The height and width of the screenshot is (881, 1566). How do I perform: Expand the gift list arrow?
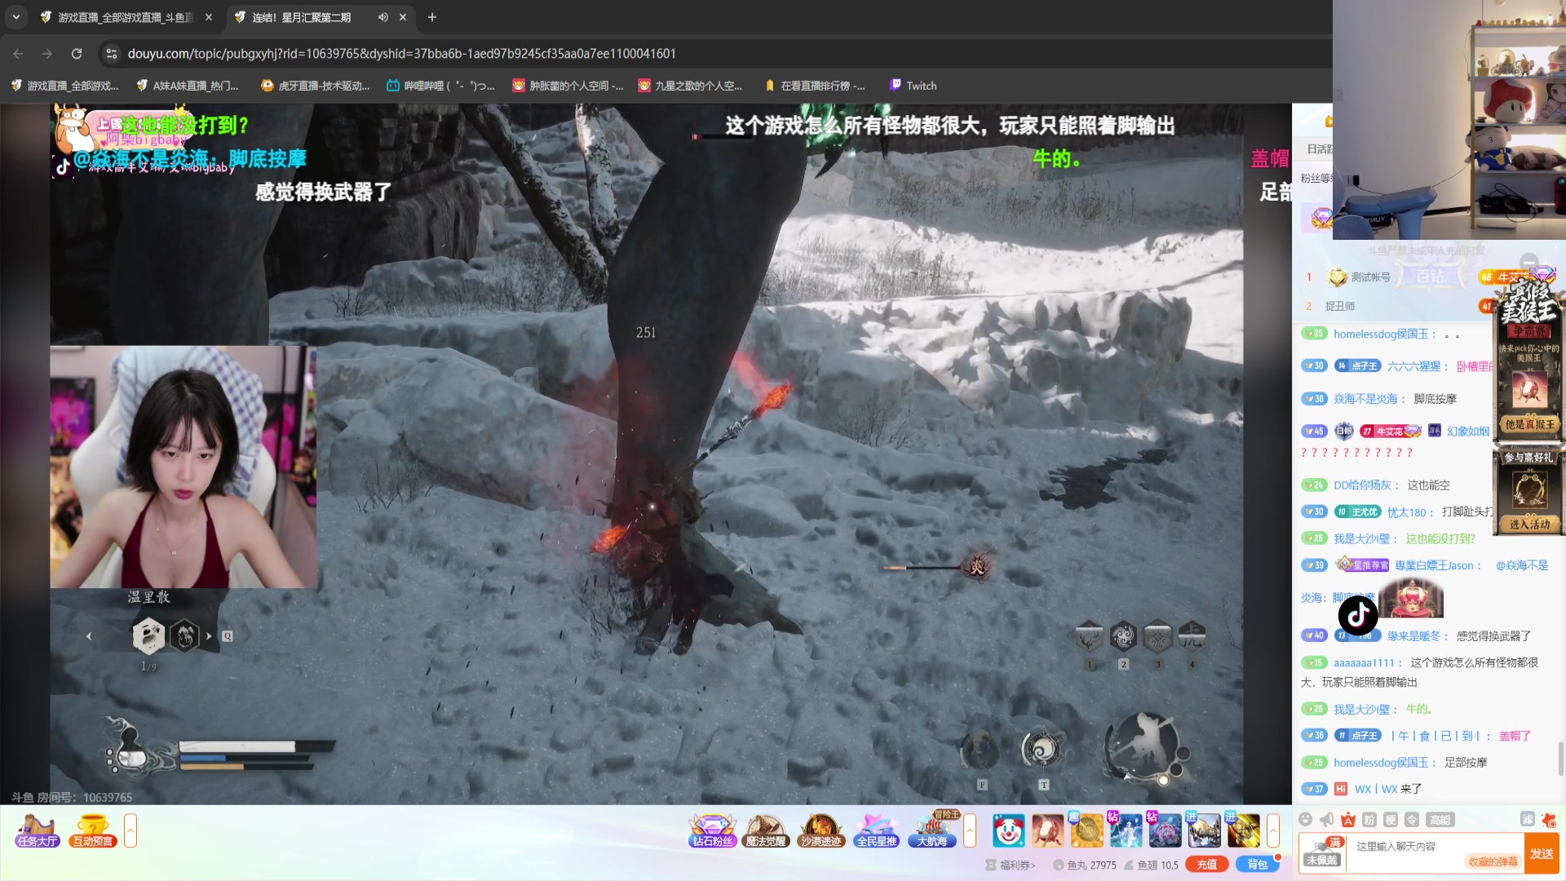tap(1273, 831)
